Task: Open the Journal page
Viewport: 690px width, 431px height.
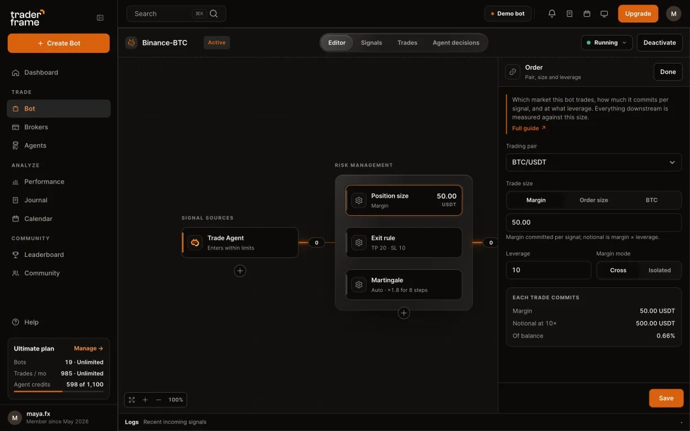Action: pyautogui.click(x=59, y=200)
